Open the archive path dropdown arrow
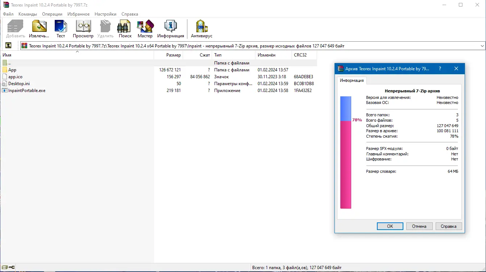Image resolution: width=486 pixels, height=272 pixels. 482,46
